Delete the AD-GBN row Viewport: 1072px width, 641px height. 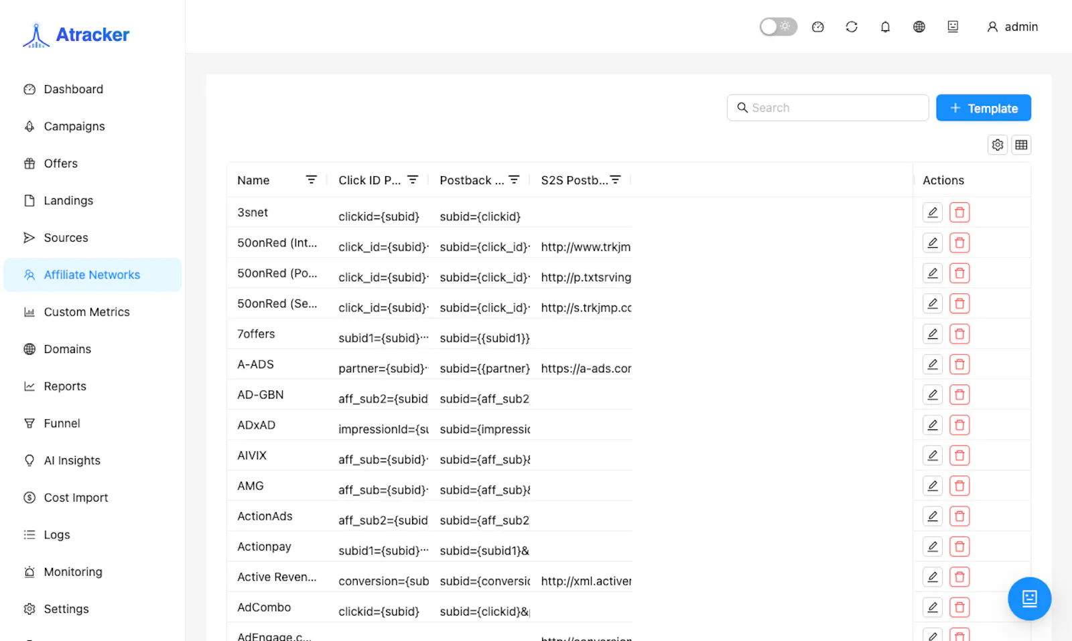(x=959, y=395)
